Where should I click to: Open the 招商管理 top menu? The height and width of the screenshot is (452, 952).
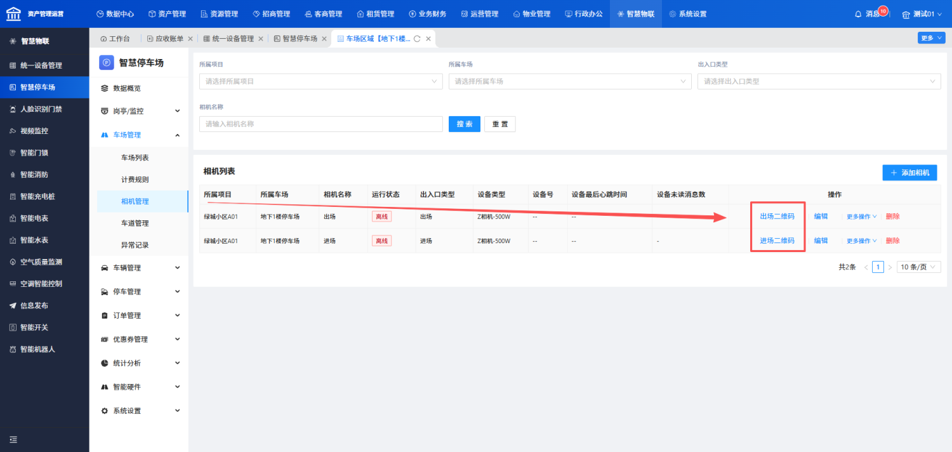[x=271, y=14]
